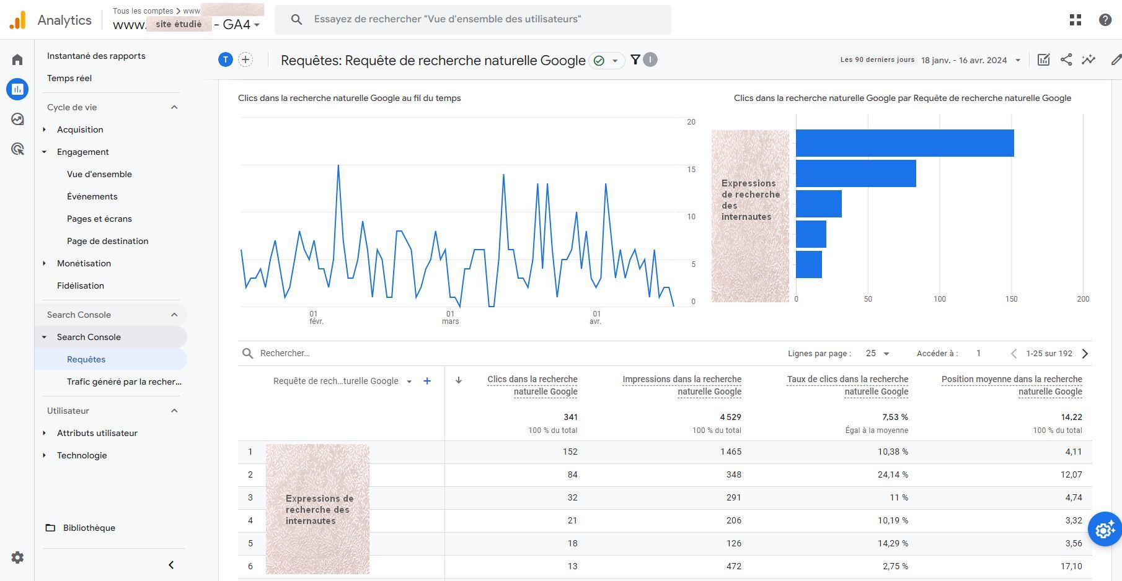Open Temps réel report
This screenshot has width=1122, height=581.
(x=69, y=78)
